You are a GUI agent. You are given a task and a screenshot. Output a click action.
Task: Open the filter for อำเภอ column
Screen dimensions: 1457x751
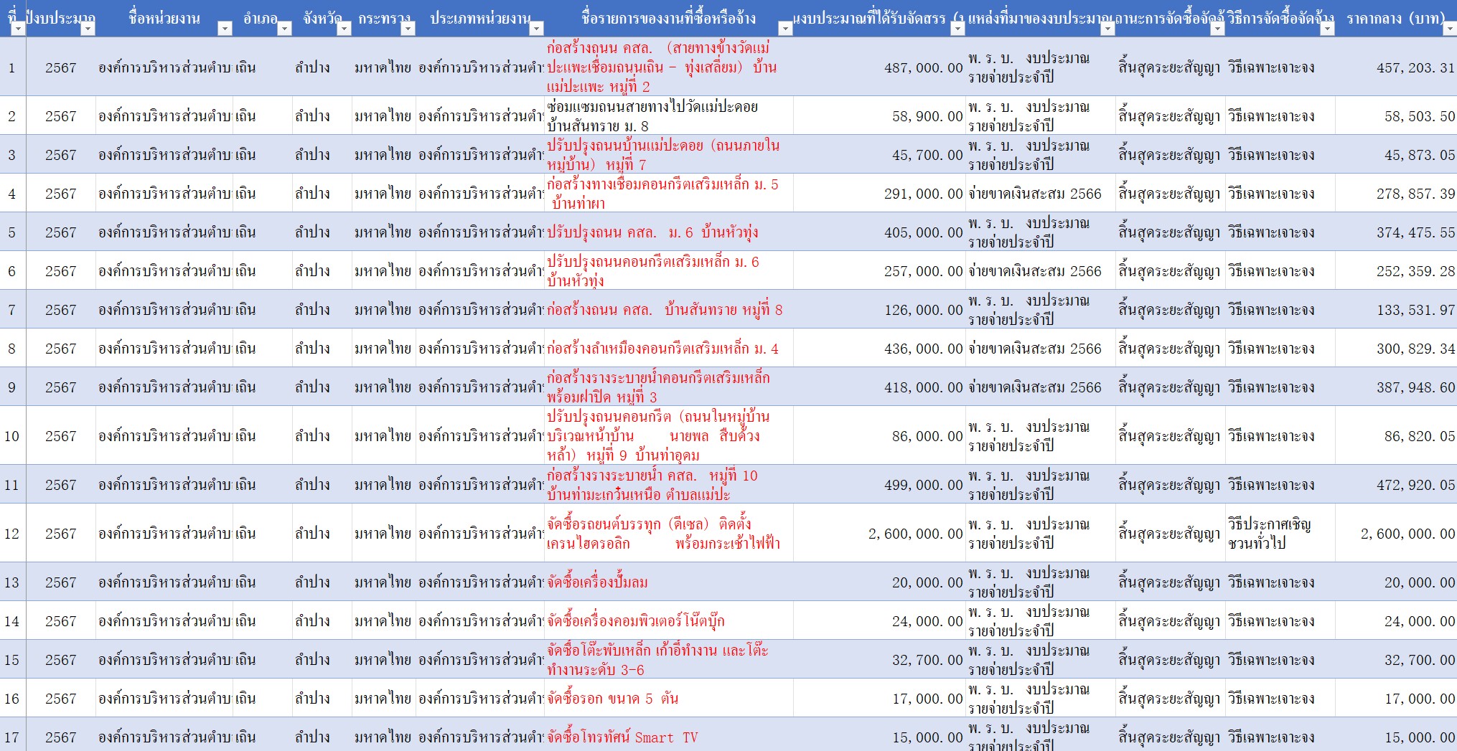[286, 27]
